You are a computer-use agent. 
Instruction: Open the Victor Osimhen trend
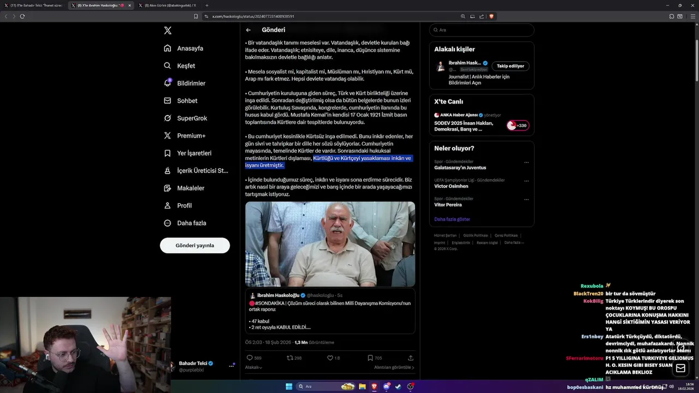451,186
